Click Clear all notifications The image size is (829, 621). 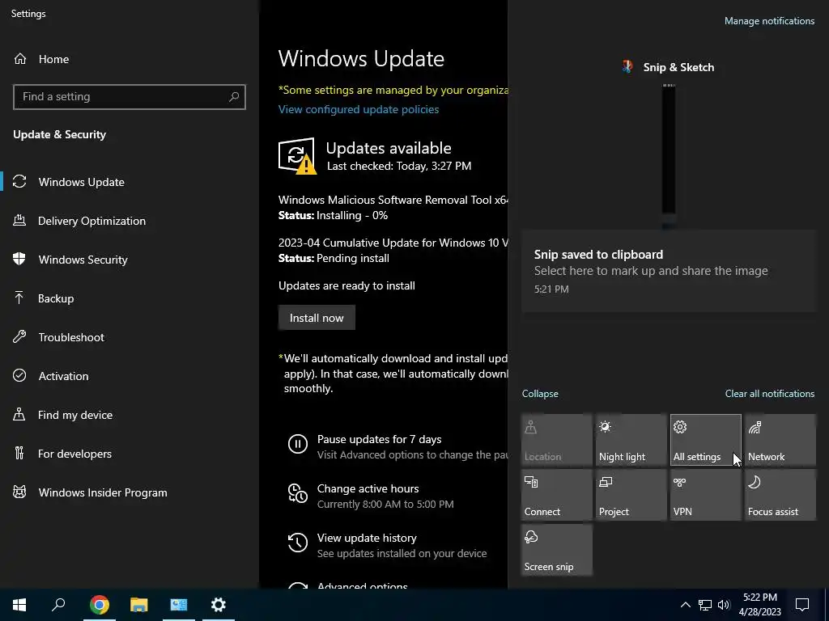pyautogui.click(x=770, y=394)
